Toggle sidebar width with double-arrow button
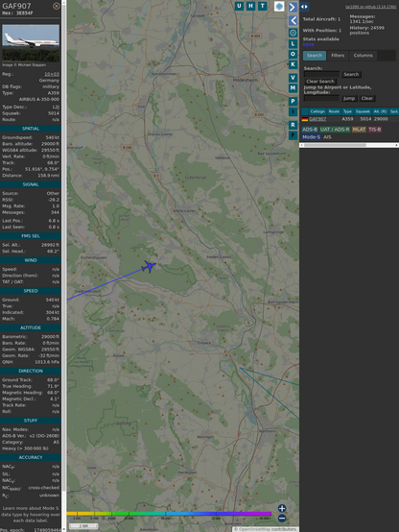 point(304,7)
